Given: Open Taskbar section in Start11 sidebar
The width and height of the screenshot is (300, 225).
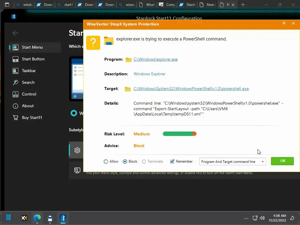Looking at the screenshot, I should (35, 71).
